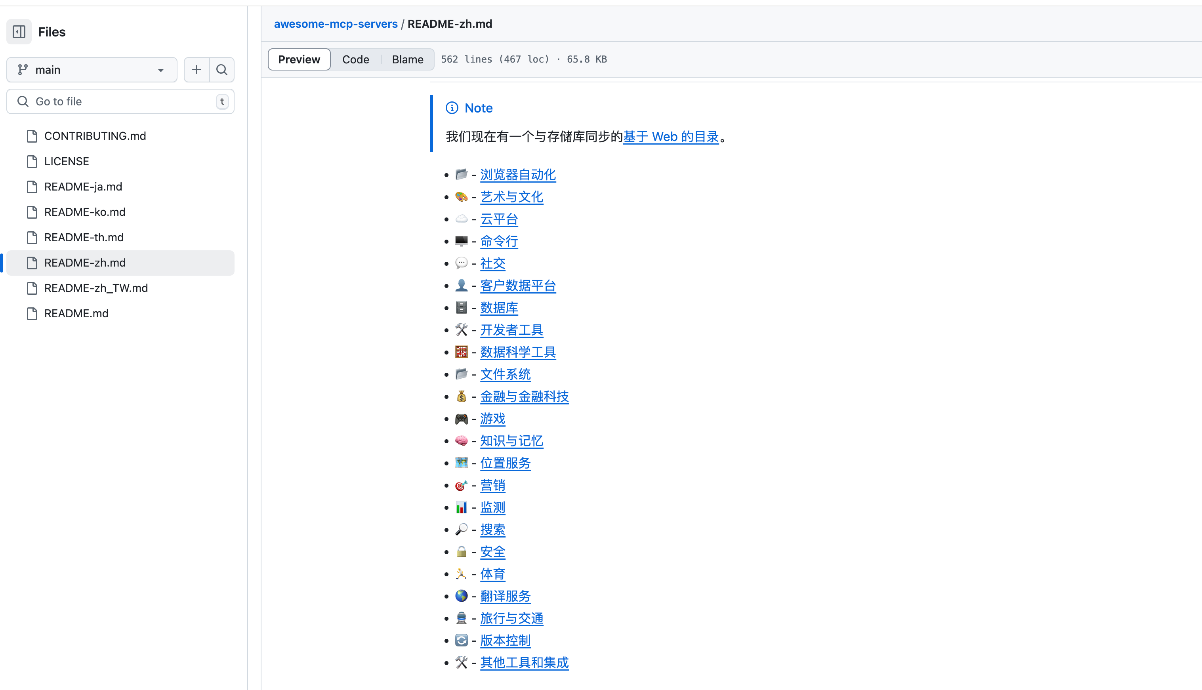
Task: Collapse the Files sidebar panel
Action: (19, 31)
